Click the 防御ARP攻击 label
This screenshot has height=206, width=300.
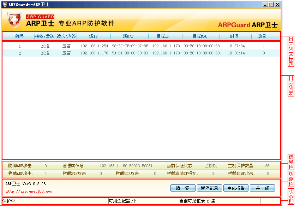(x=21, y=166)
